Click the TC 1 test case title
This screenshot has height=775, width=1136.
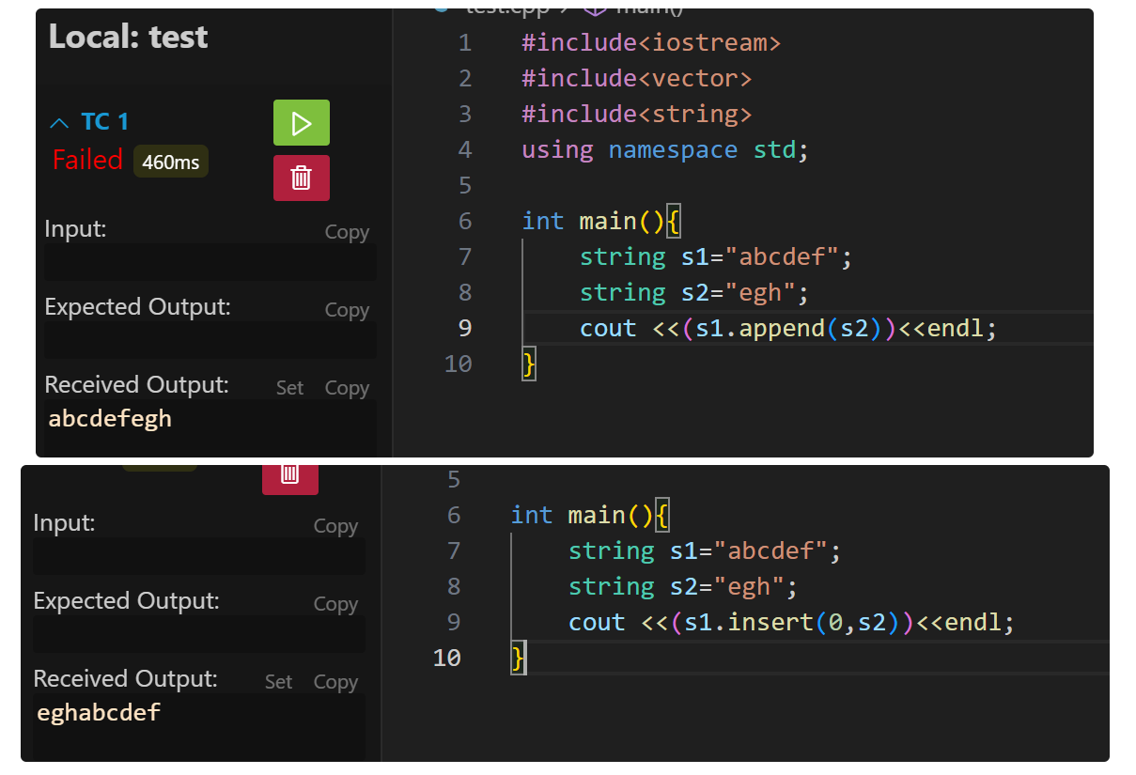[x=104, y=122]
